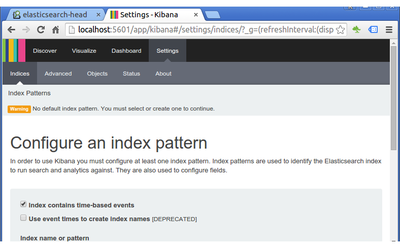Screen dimensions: 400x248
Task: Go to the Dashboard section
Action: point(126,51)
